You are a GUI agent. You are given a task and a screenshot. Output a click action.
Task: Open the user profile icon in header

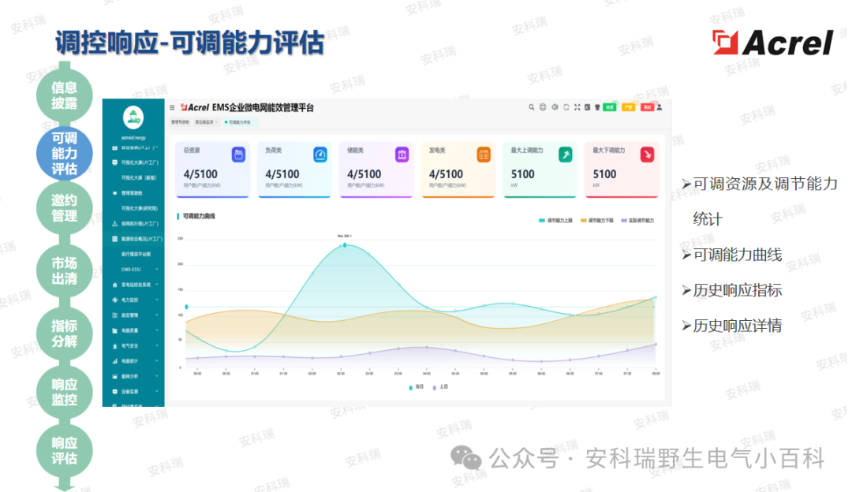pos(660,107)
